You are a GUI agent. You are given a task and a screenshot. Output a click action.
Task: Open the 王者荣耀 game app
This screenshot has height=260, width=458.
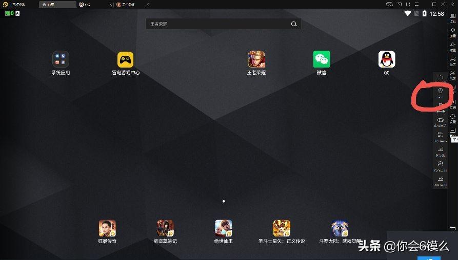(256, 60)
